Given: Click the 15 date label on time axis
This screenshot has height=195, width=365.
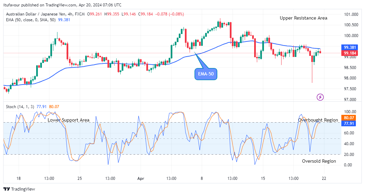Looking at the screenshot, I should (263, 178).
